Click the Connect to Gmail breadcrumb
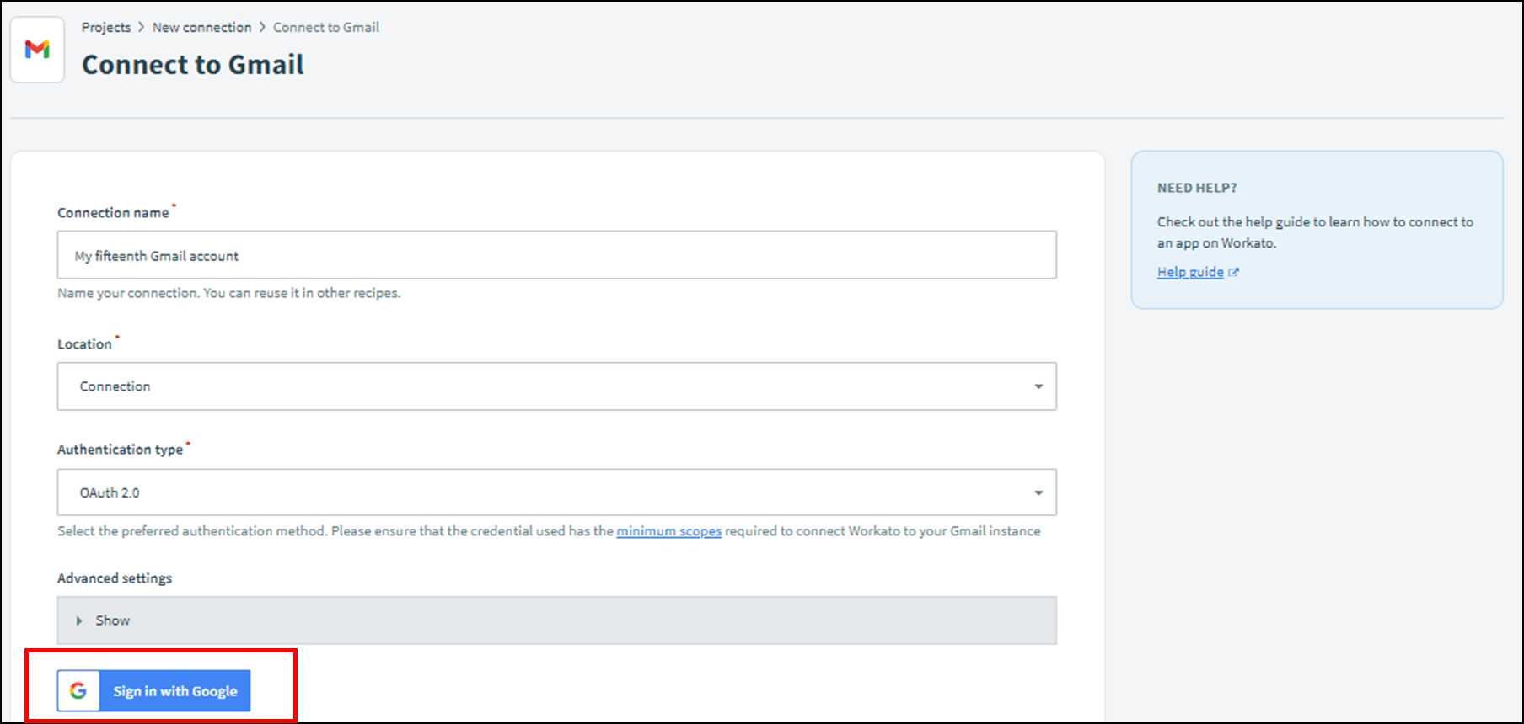This screenshot has height=724, width=1524. (326, 28)
